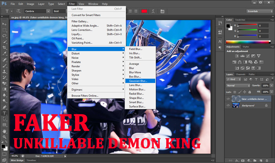Hide the Background layer
Image resolution: width=275 pixels, height=163 pixels.
228,105
